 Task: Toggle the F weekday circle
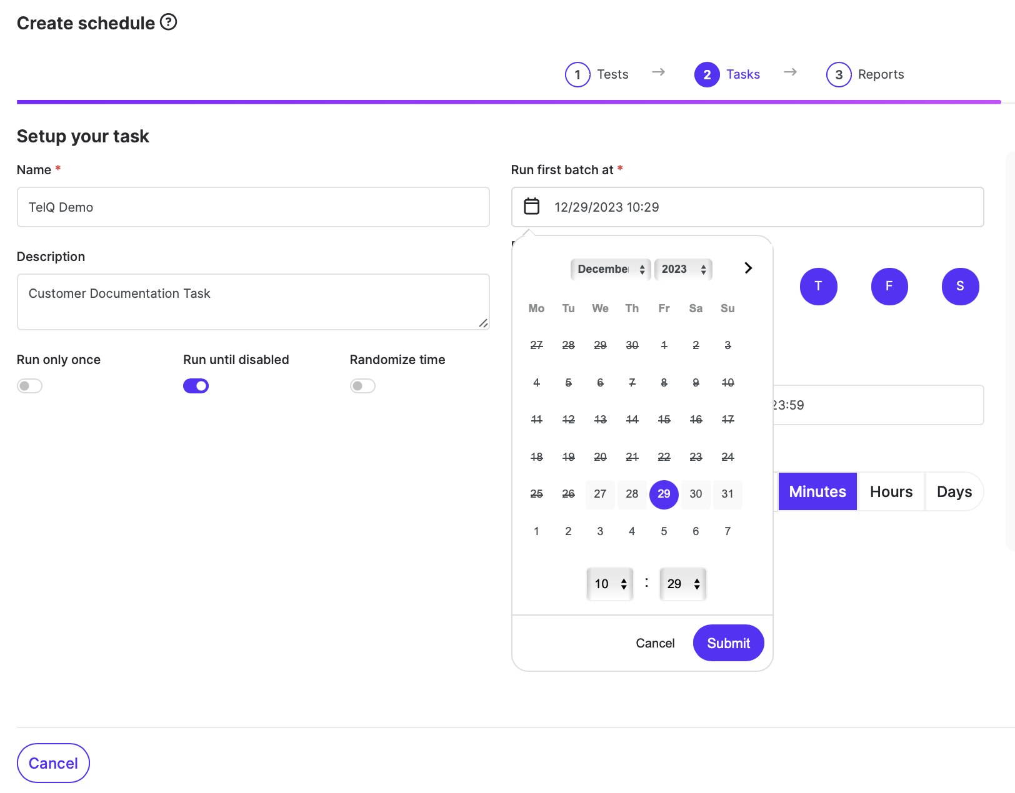click(889, 287)
